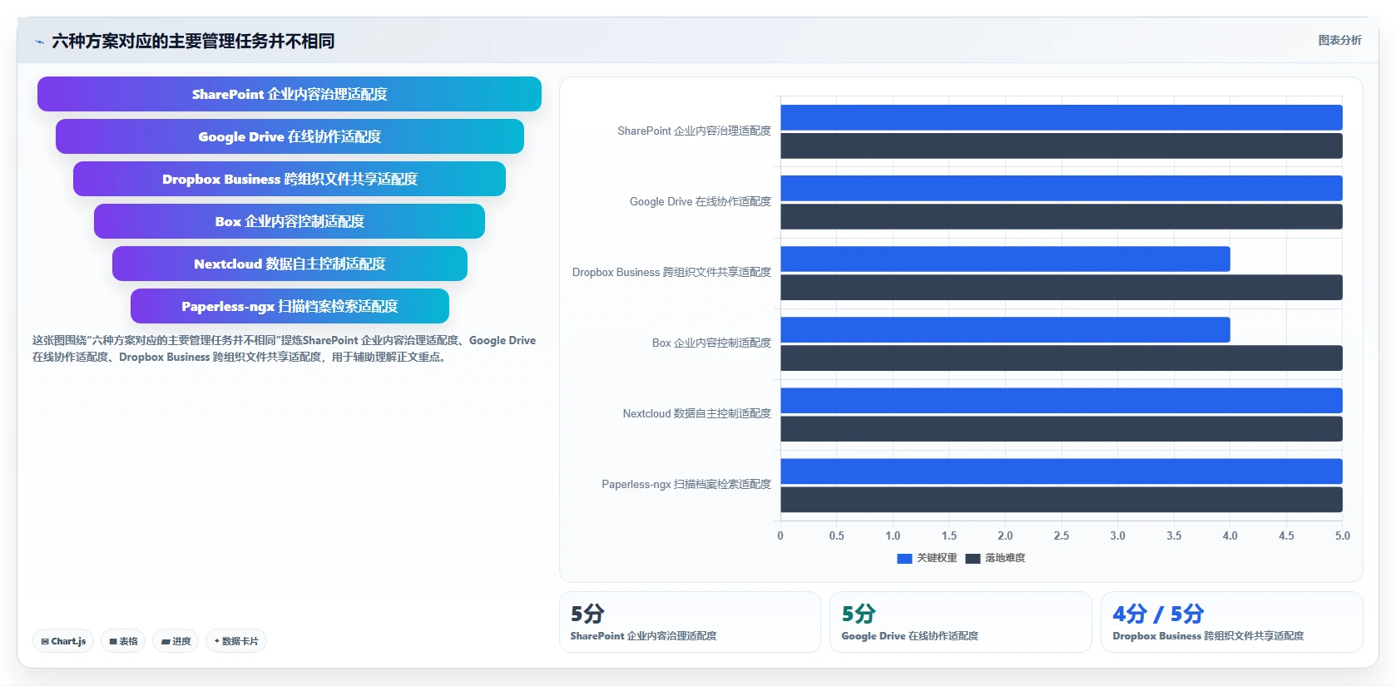Select the Nextcloud 数据自主控制适配度 funnel bar
This screenshot has height=686, width=1396.
(x=290, y=264)
